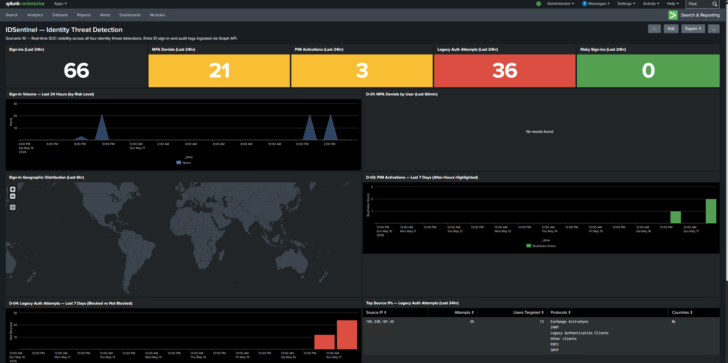Open the more actions ellipsis button
The width and height of the screenshot is (728, 363).
(713, 29)
